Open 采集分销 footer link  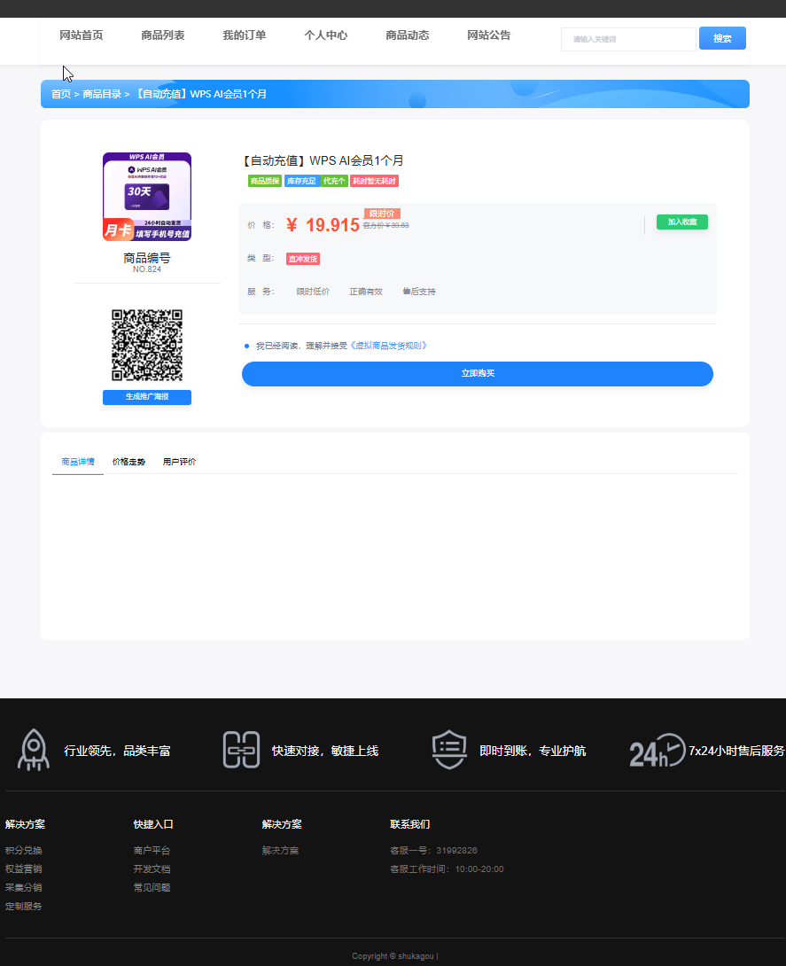[23, 887]
